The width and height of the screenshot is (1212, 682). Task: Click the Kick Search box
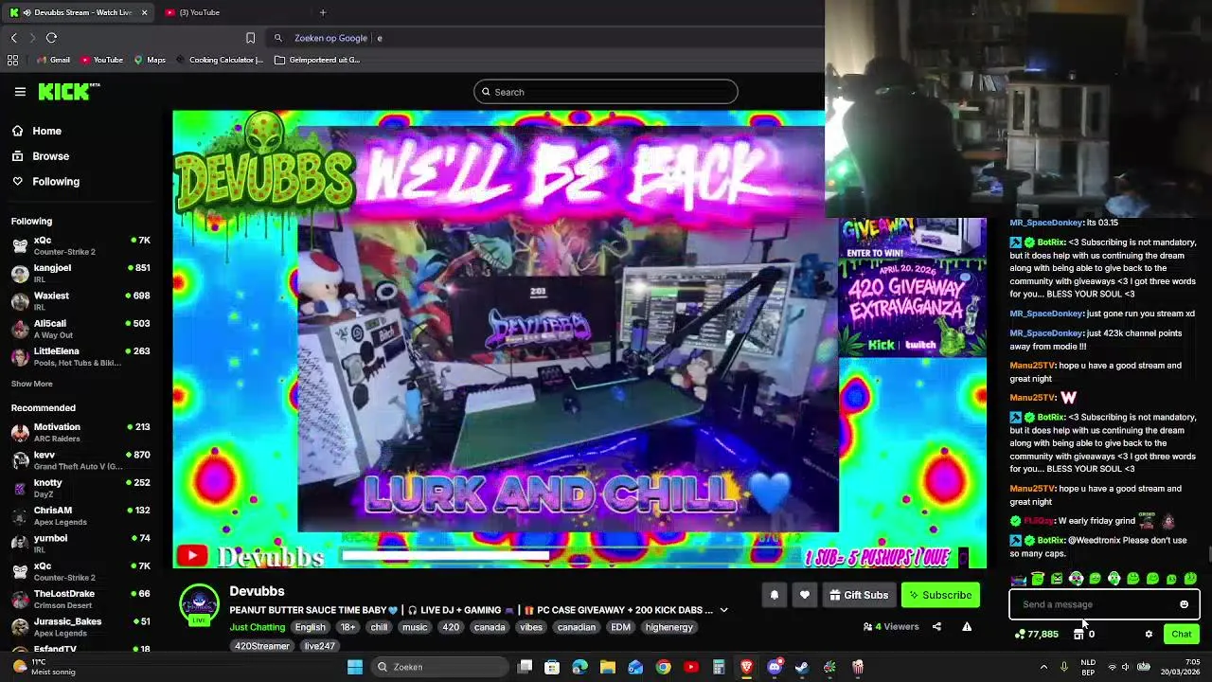606,92
